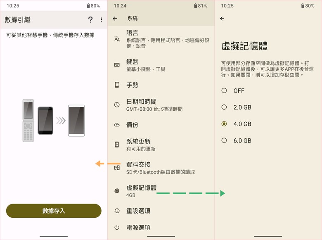Tap the 80% battery indicator on 數據引繼 screen
Screen dimensions: 322x240
pyautogui.click(x=93, y=6)
